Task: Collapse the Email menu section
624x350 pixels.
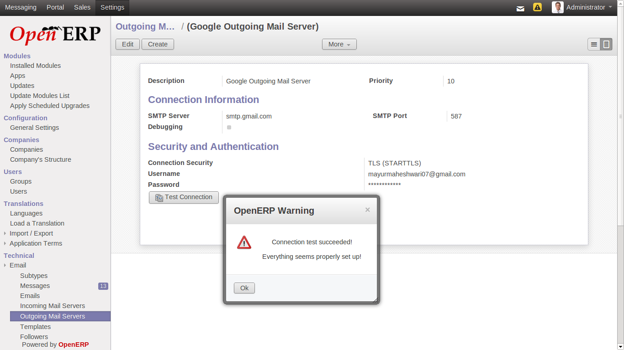Action: (18, 265)
